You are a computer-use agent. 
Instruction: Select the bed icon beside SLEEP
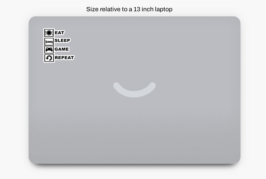[49, 41]
